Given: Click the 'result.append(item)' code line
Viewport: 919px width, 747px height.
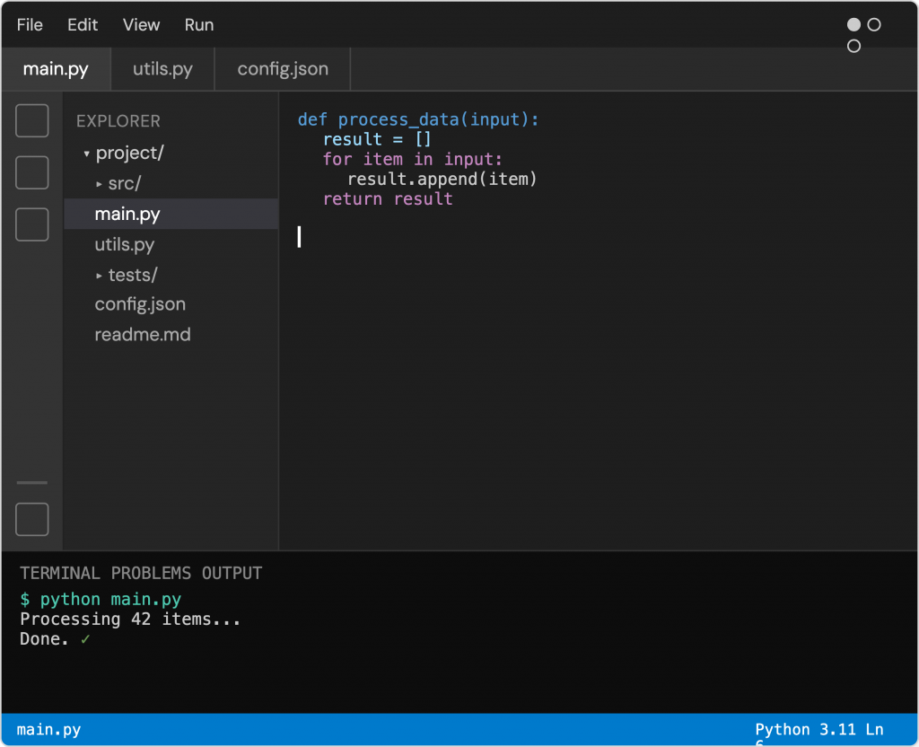Looking at the screenshot, I should point(442,179).
